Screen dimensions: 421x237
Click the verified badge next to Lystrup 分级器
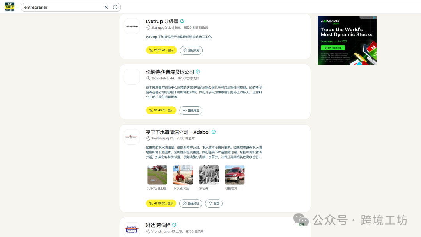pos(182,21)
